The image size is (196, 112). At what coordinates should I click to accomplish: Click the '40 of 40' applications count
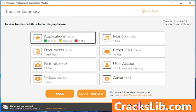67,41
